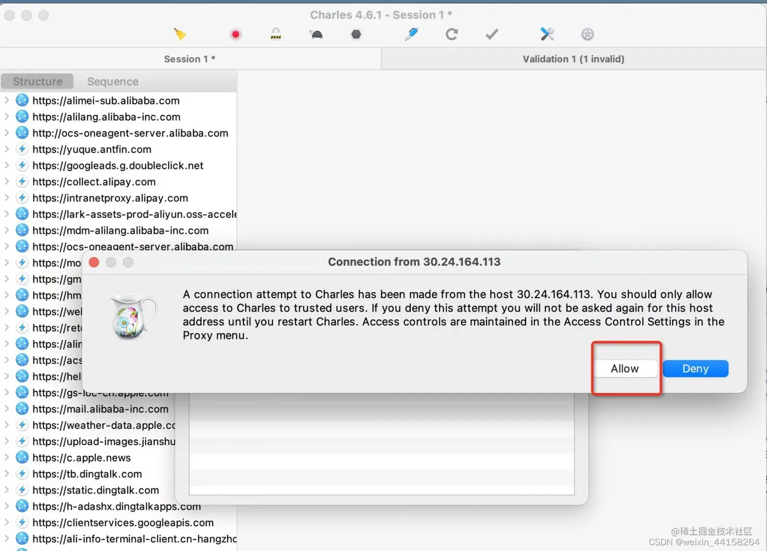Click the checkmark Validate icon
767x551 pixels.
coord(492,34)
